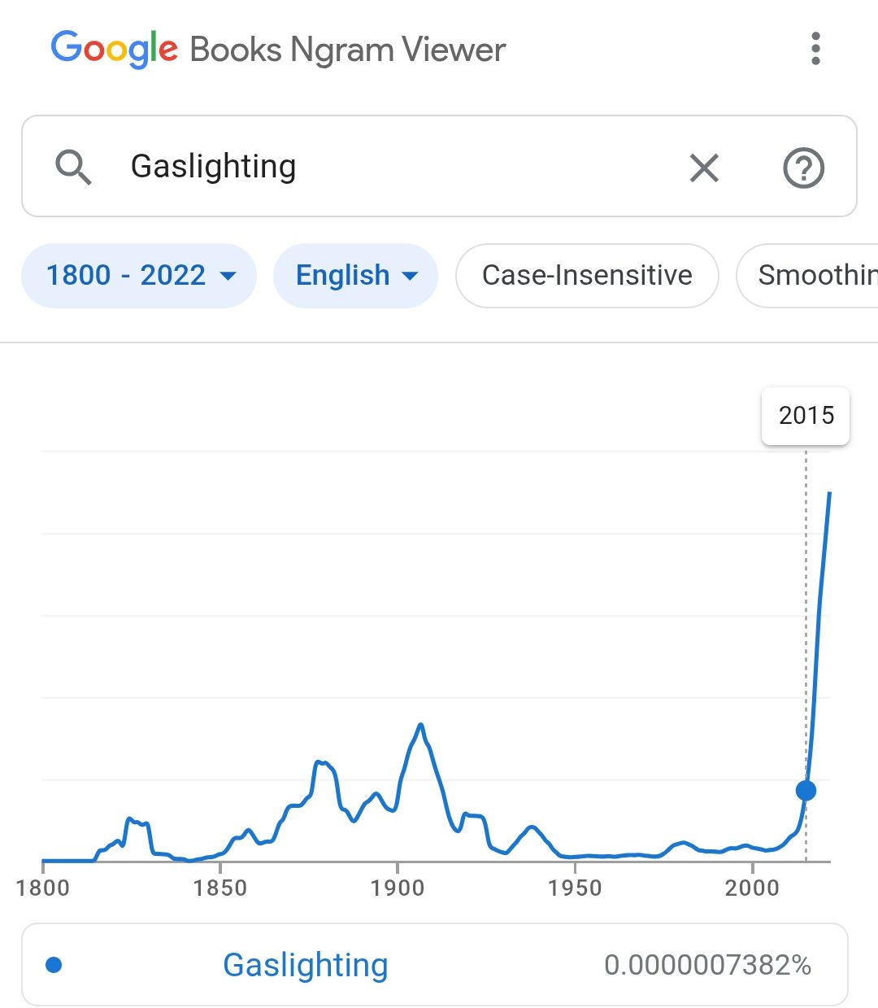Screen dimensions: 878x1008
Task: Click the 1900 x-axis label
Action: pos(397,888)
